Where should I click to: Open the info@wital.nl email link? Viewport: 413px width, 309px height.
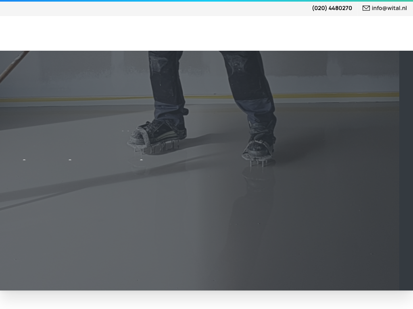[389, 8]
